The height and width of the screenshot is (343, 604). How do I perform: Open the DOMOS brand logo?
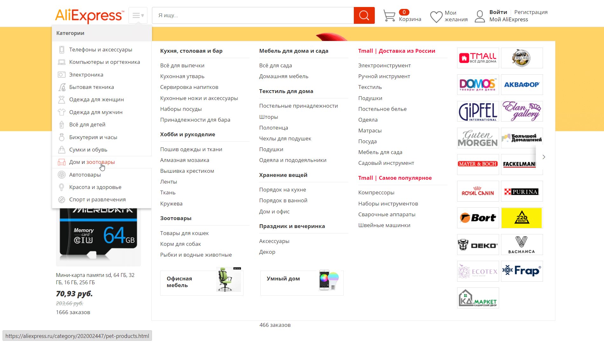tap(478, 84)
